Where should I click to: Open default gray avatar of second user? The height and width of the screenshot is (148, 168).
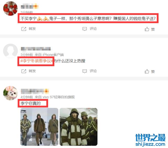(x=10, y=51)
